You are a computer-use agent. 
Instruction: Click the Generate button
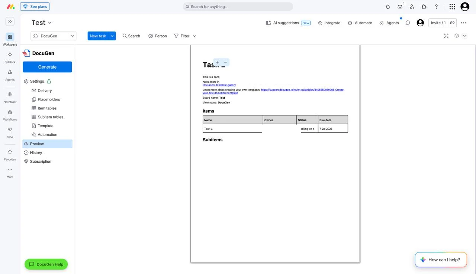pos(47,67)
